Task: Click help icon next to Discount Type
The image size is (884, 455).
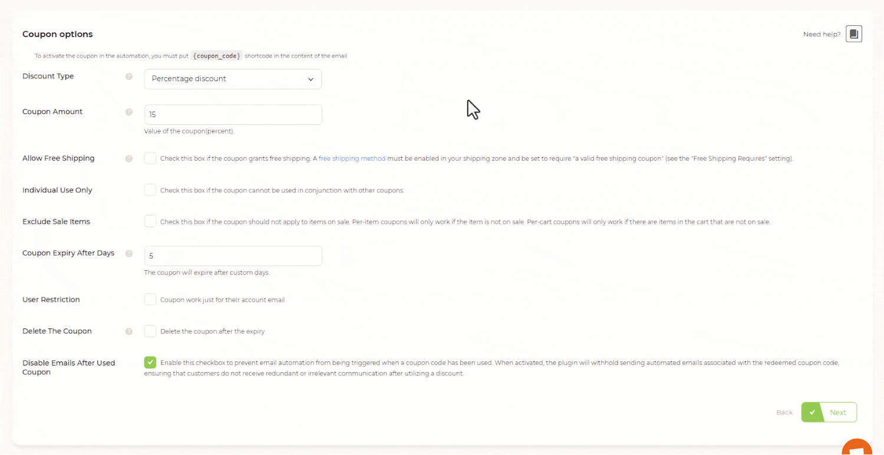Action: (129, 77)
